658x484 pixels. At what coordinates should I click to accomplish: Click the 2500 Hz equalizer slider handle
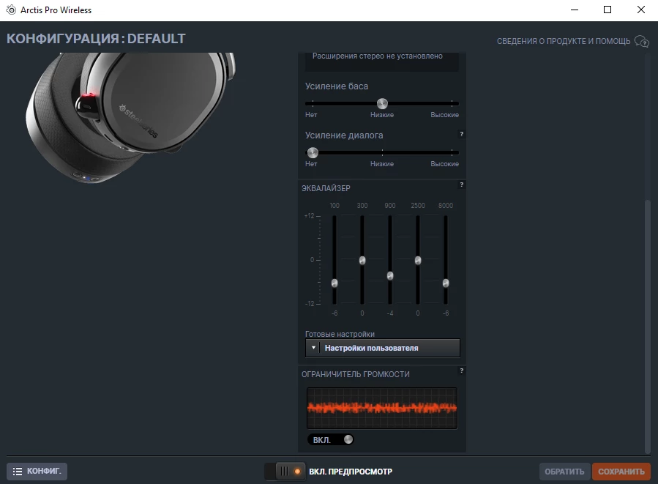418,260
